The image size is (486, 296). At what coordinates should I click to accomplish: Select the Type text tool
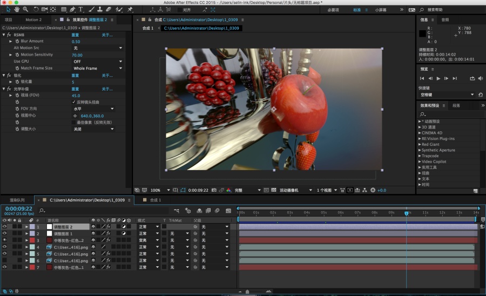80,9
